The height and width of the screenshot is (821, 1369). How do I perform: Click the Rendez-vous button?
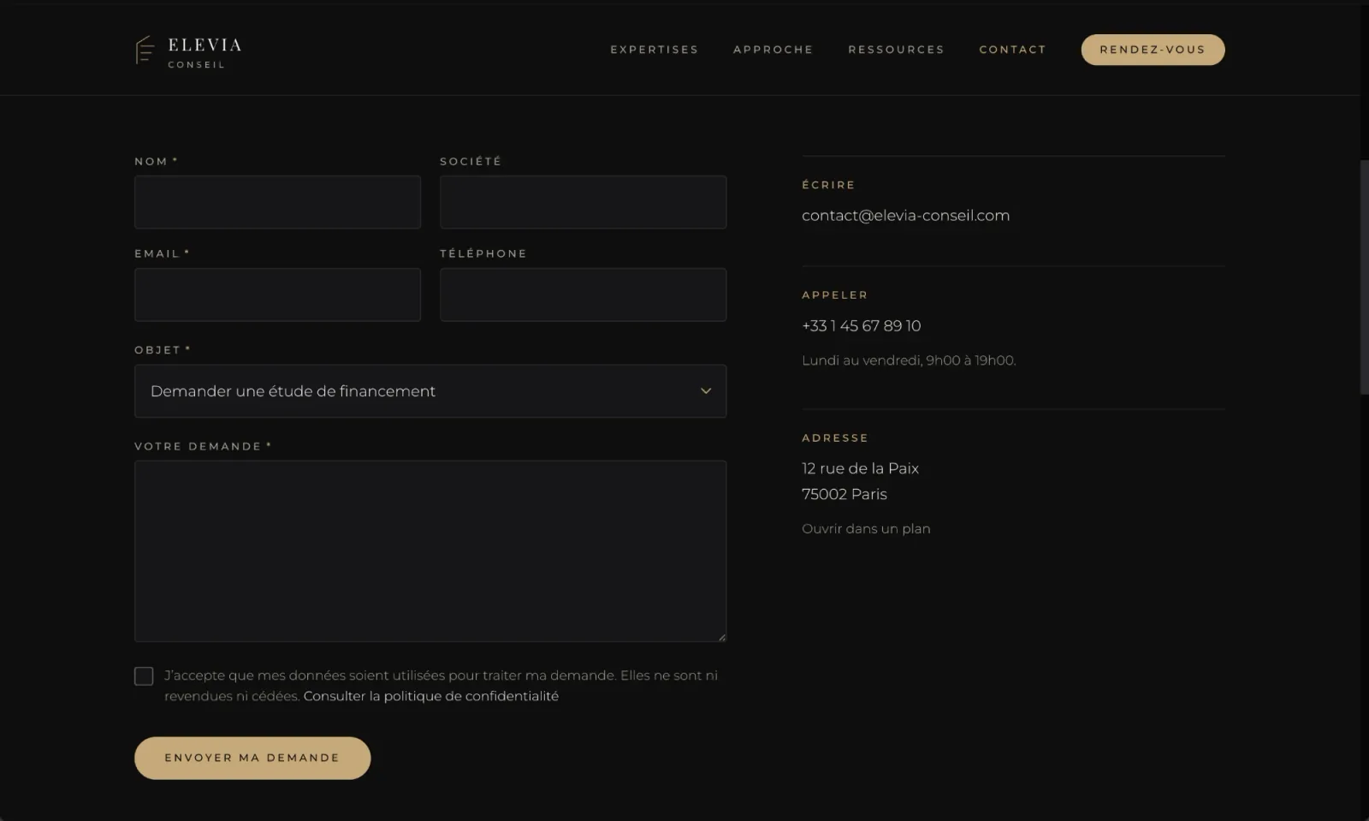pyautogui.click(x=1153, y=50)
